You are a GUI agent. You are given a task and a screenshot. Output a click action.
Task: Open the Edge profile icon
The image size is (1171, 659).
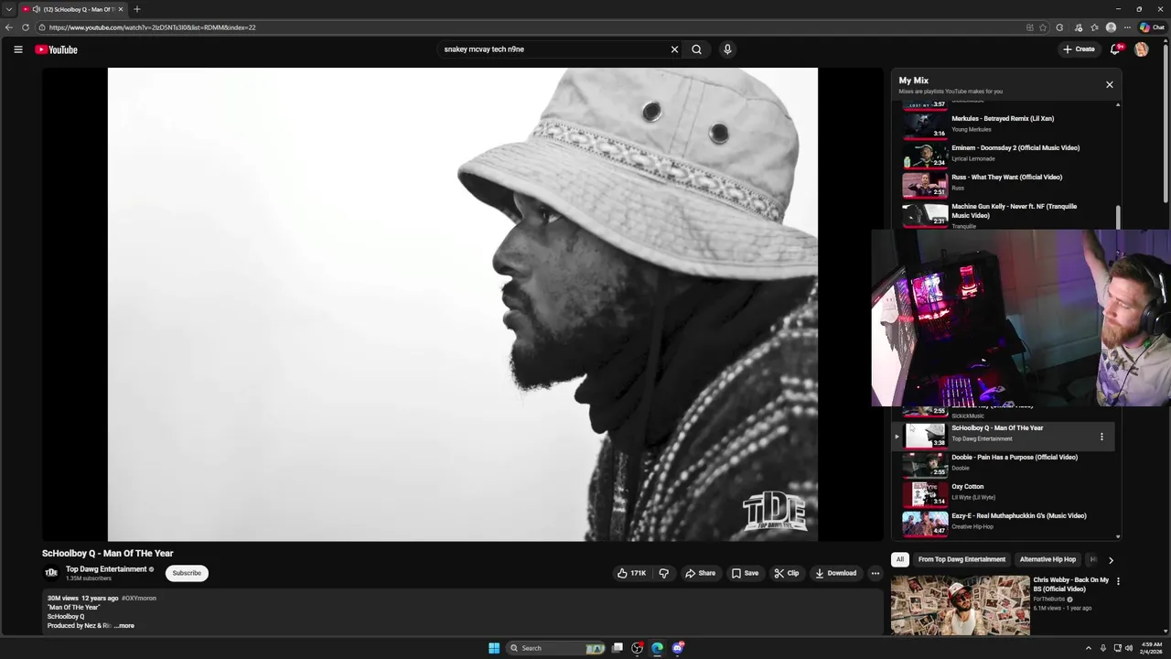(1112, 27)
